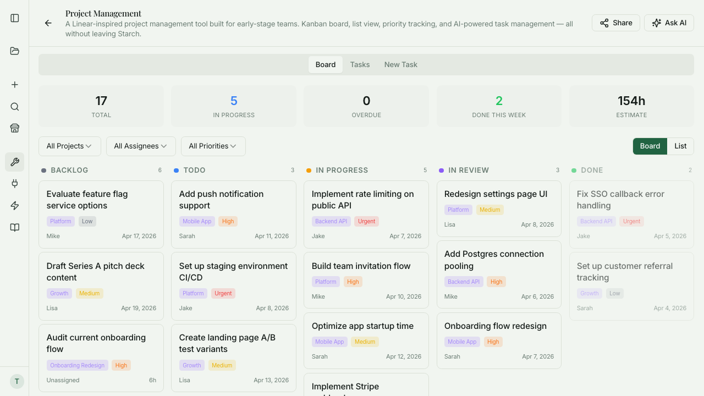Open the All Projects dropdown
The image size is (704, 396).
(x=69, y=146)
